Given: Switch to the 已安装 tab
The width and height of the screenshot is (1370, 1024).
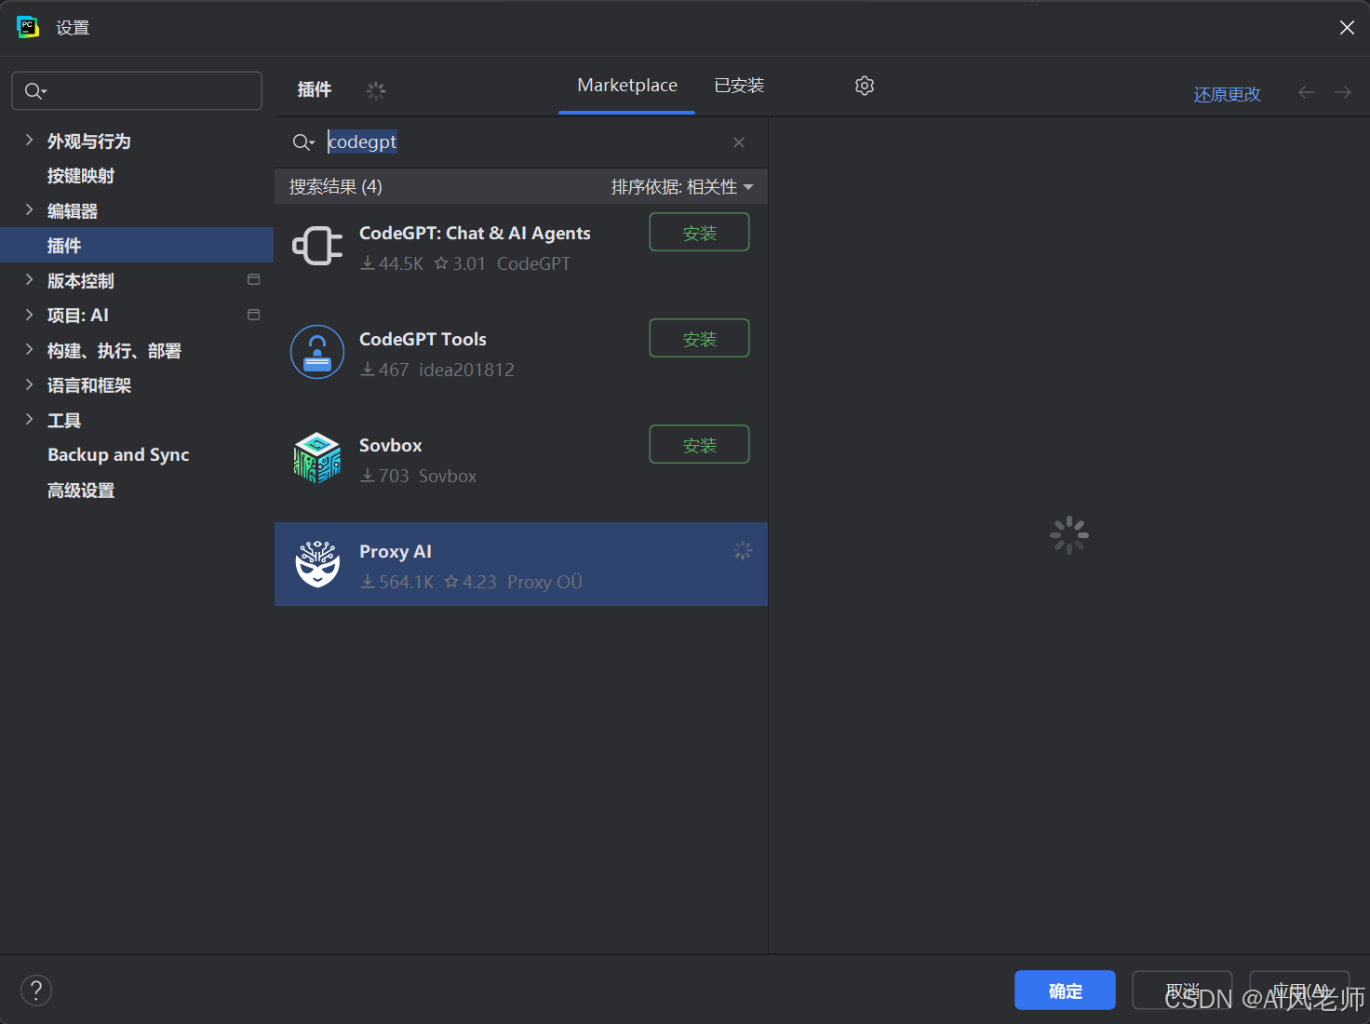Looking at the screenshot, I should (739, 86).
